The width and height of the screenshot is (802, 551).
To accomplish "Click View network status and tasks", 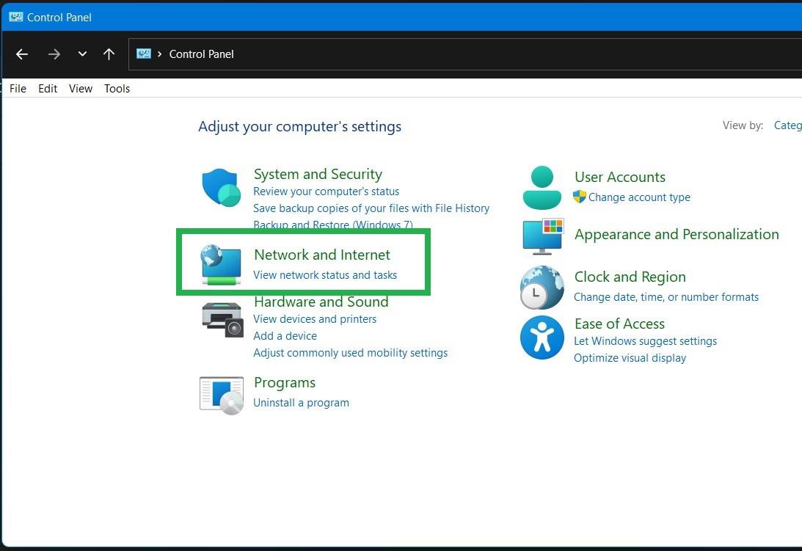I will (x=325, y=274).
